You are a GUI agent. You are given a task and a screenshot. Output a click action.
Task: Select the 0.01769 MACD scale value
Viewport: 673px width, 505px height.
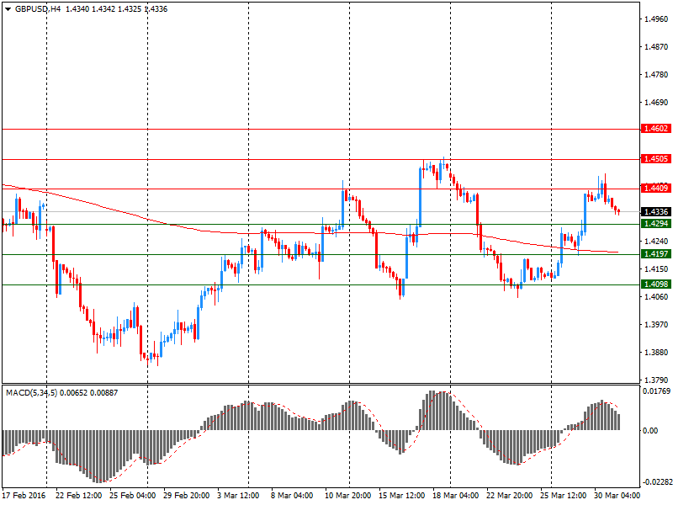656,391
